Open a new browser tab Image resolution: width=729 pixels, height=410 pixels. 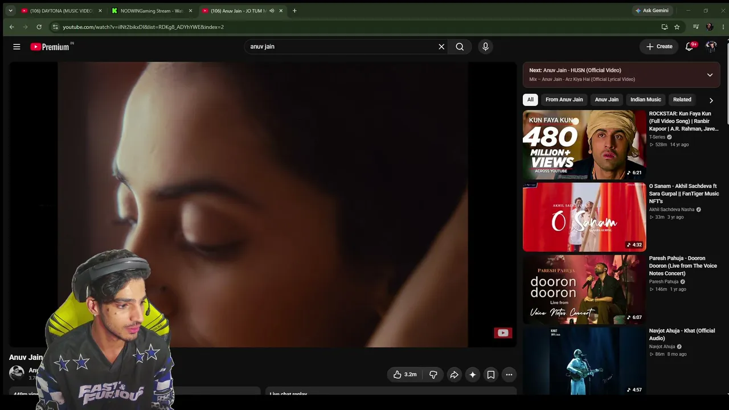pos(294,11)
